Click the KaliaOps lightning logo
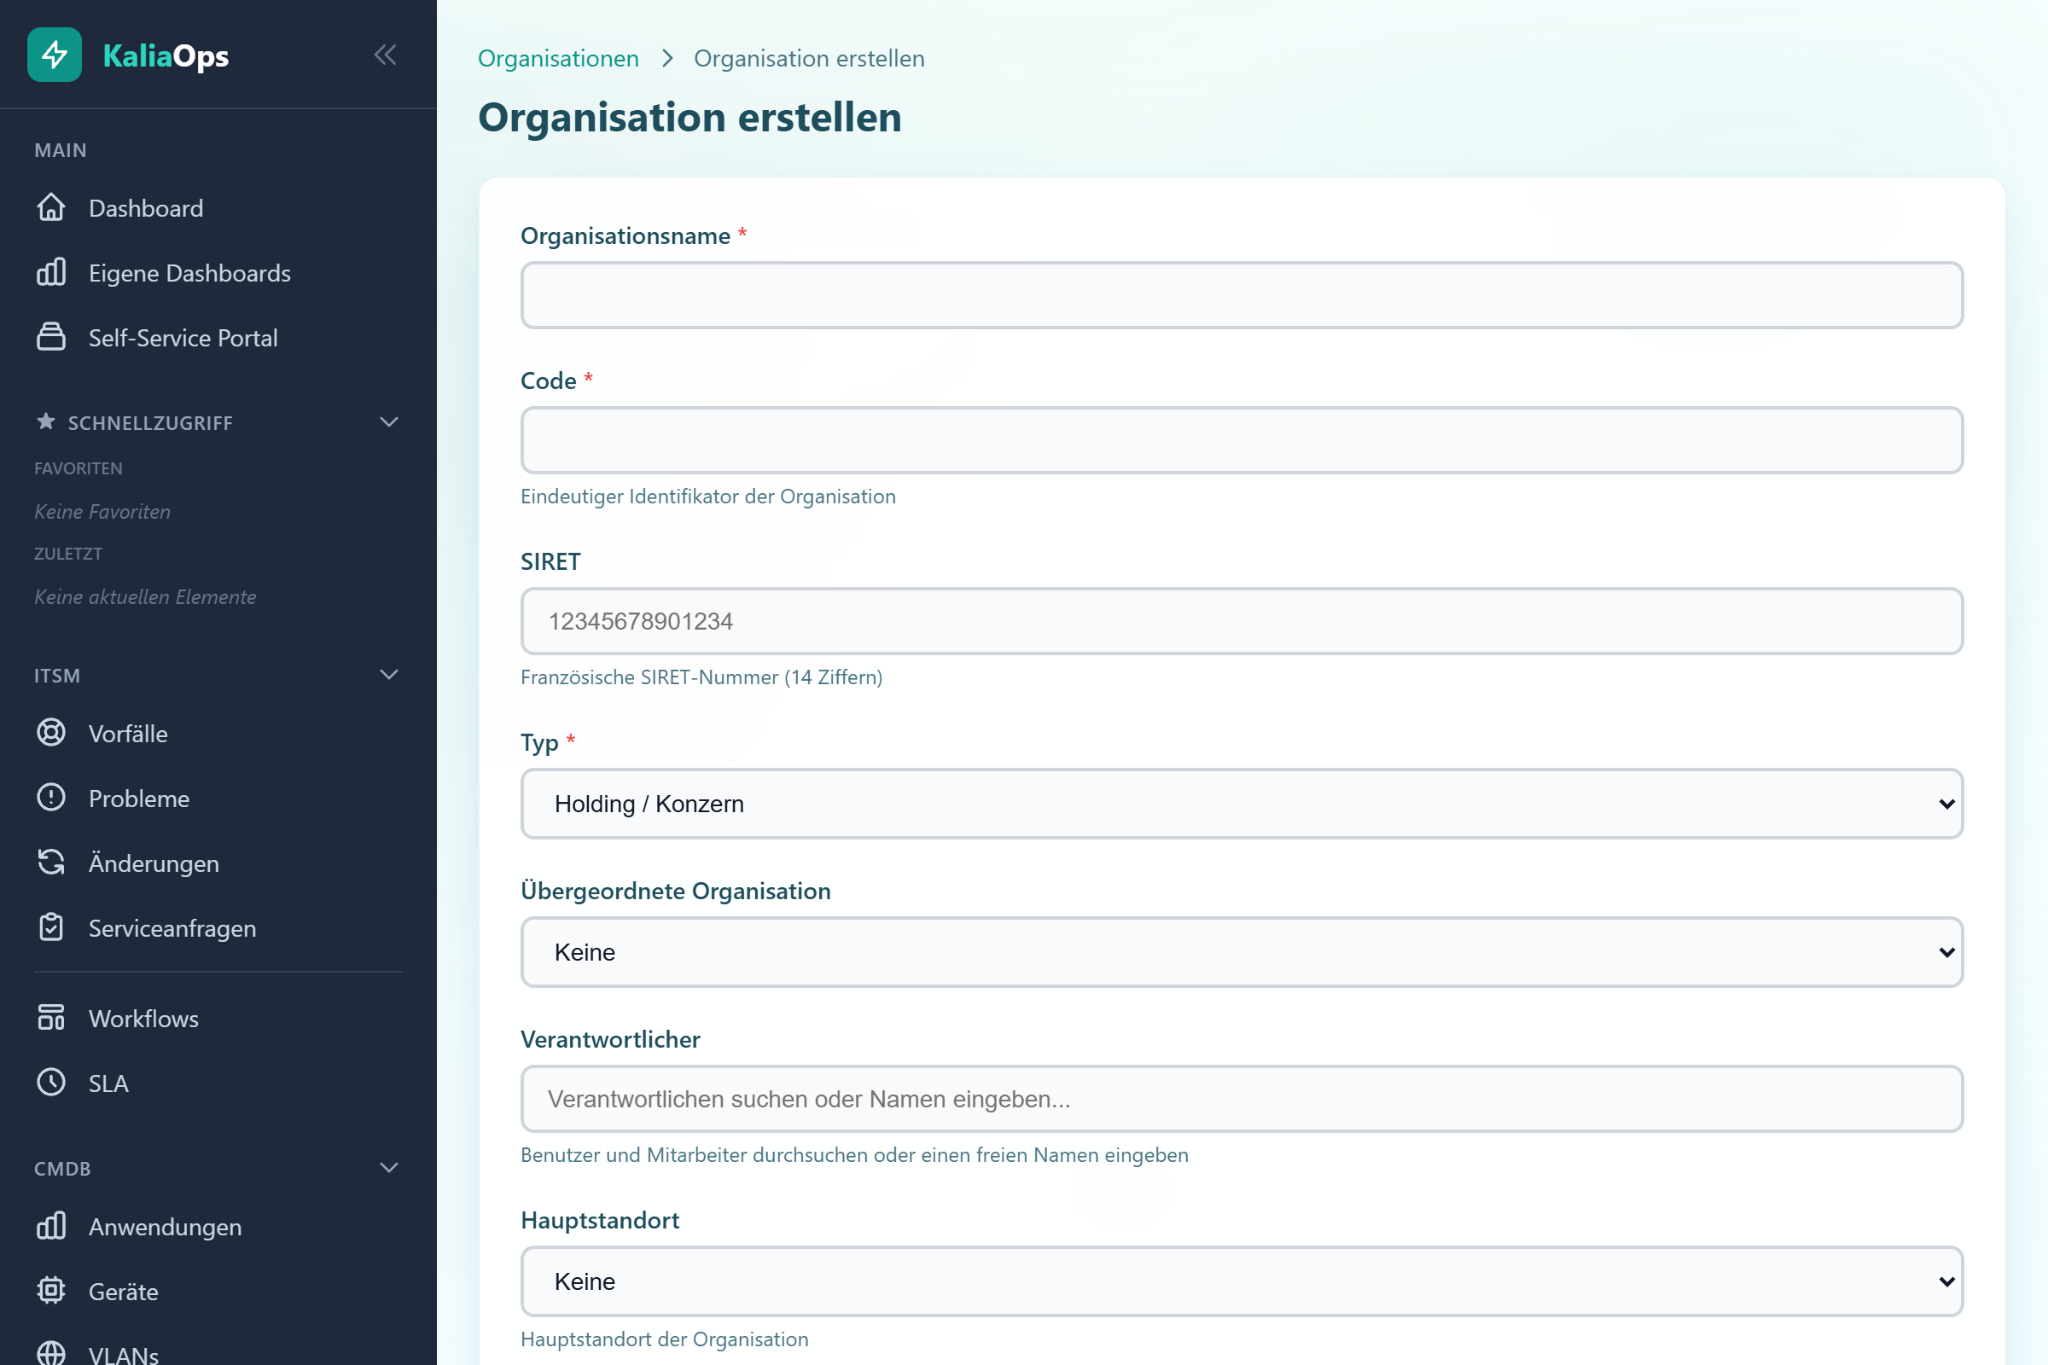 pyautogui.click(x=53, y=55)
